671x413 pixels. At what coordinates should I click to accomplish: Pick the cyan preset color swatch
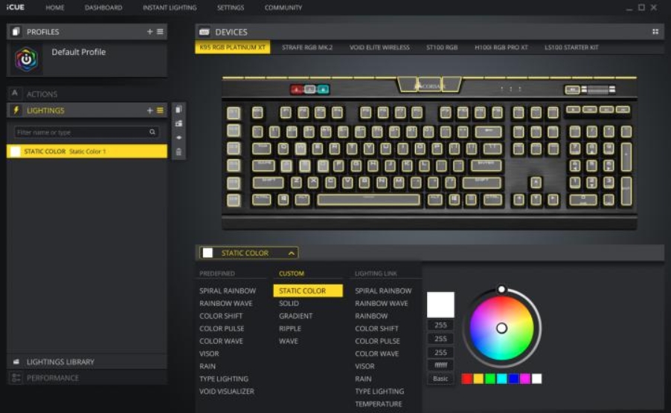(x=501, y=378)
